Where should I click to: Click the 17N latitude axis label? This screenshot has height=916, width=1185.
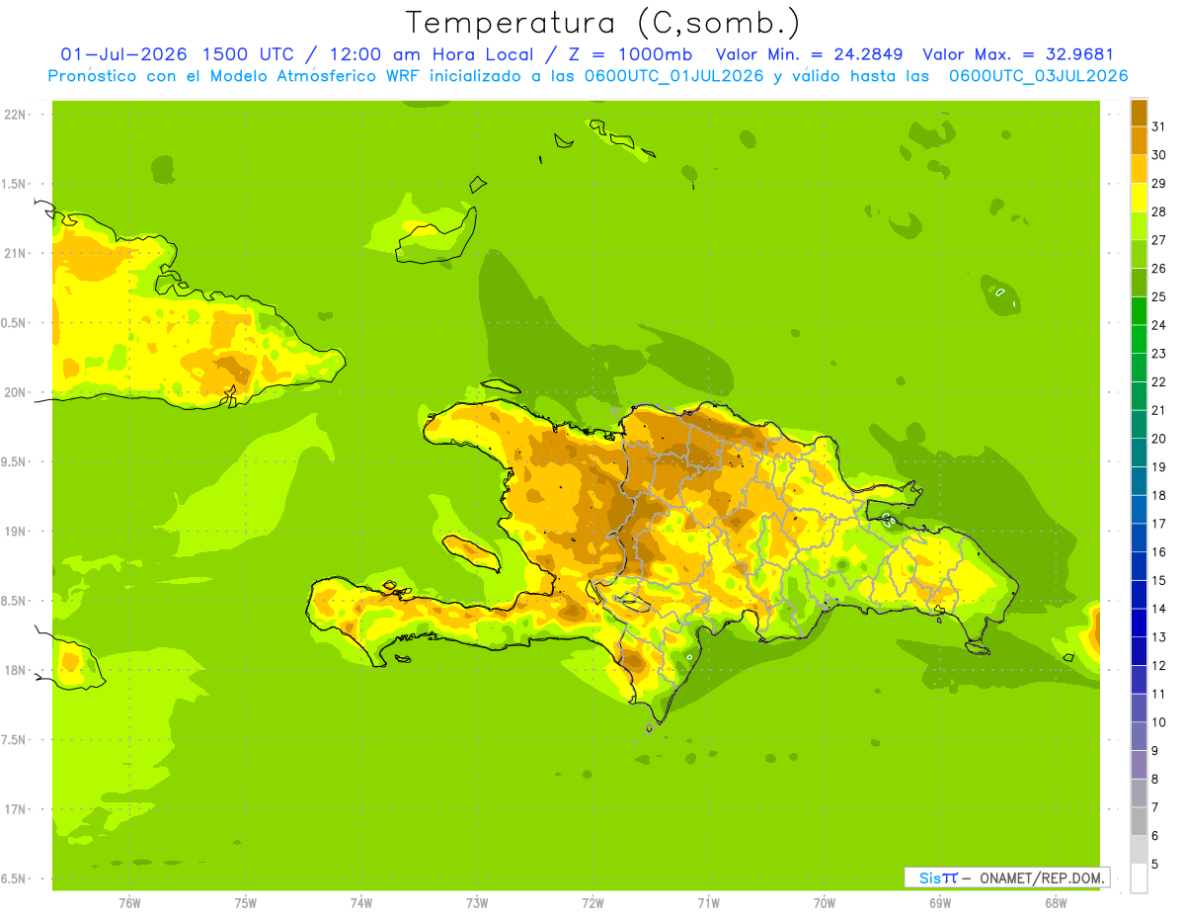pyautogui.click(x=15, y=809)
